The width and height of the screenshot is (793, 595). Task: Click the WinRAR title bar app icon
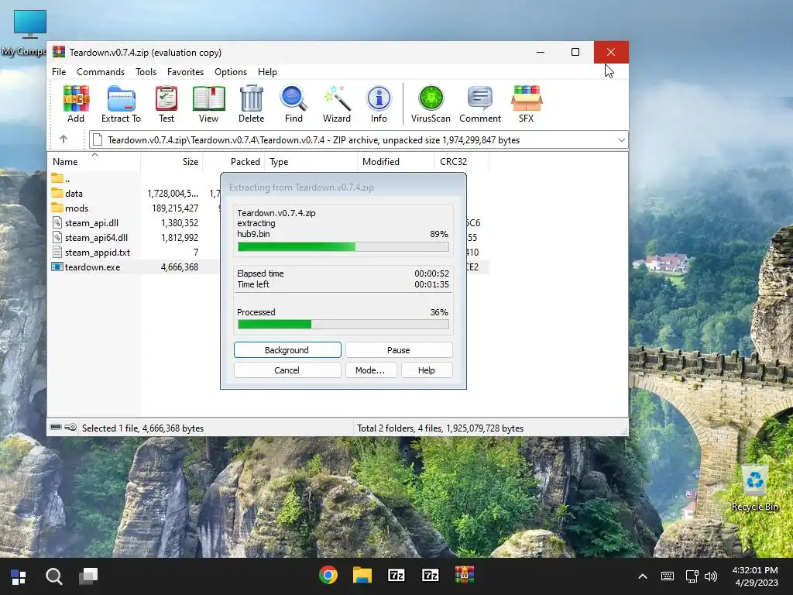click(x=59, y=52)
